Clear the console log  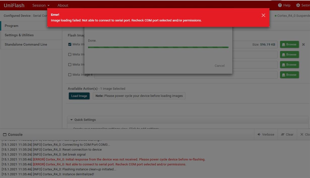[x=287, y=135]
